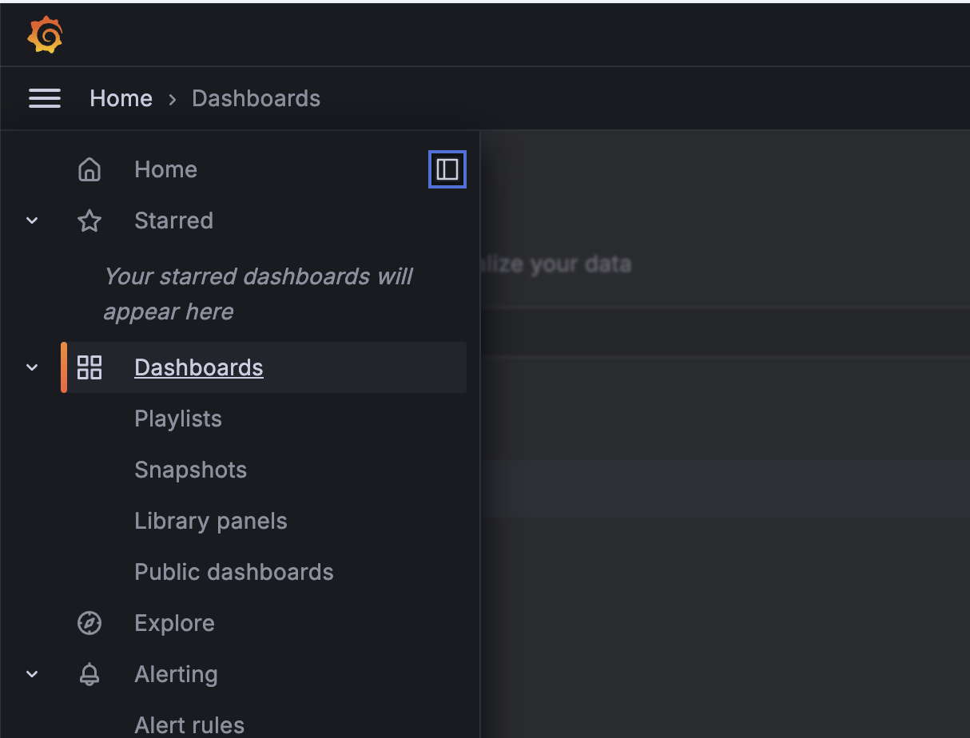This screenshot has height=738, width=970.
Task: Collapse the Alerting section chevron
Action: tap(32, 674)
